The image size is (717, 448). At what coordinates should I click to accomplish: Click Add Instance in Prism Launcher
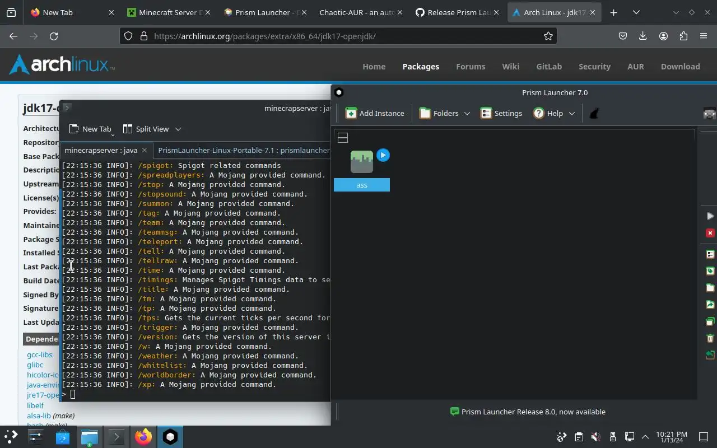pyautogui.click(x=375, y=113)
